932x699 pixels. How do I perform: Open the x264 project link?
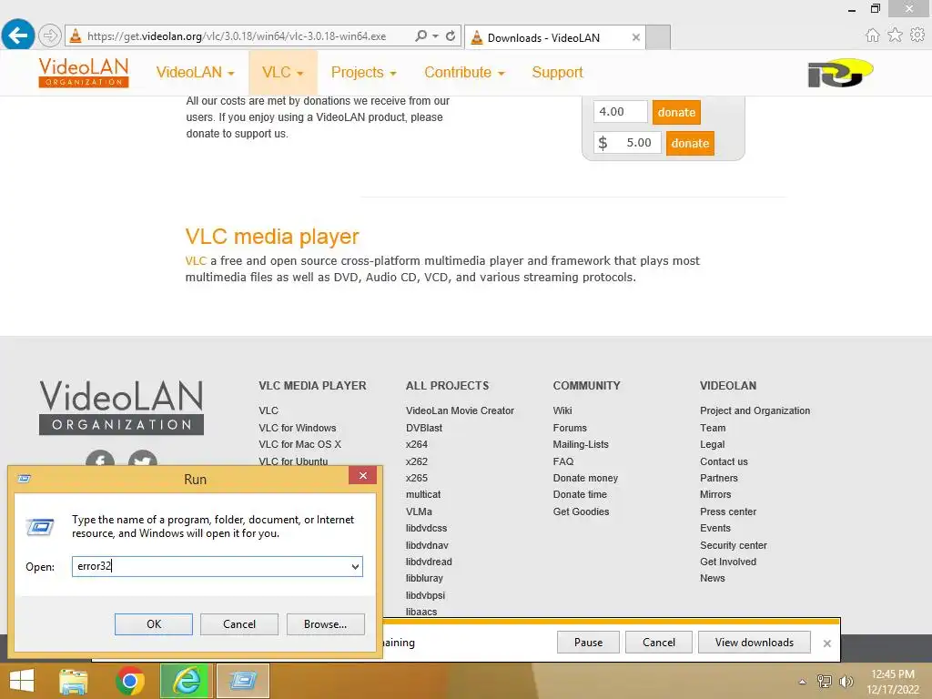click(416, 444)
